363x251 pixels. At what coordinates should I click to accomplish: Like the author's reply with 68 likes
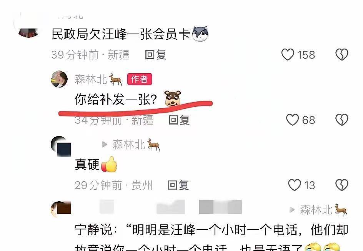292,120
